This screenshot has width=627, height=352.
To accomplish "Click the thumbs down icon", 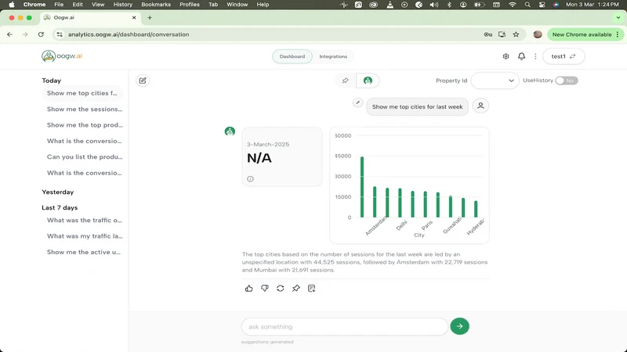I will click(265, 288).
